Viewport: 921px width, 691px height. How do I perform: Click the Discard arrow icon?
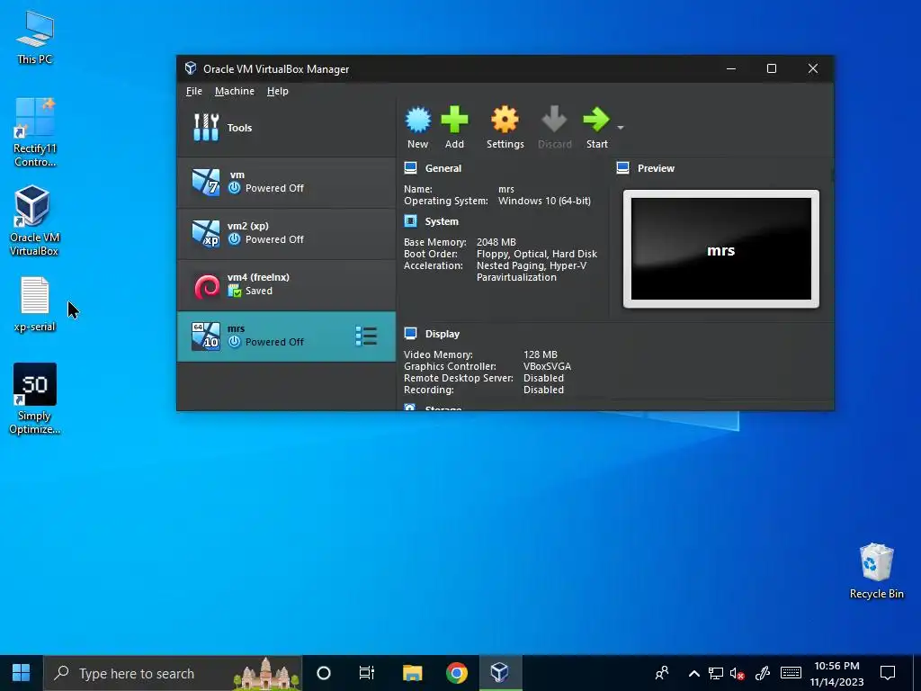coord(554,120)
